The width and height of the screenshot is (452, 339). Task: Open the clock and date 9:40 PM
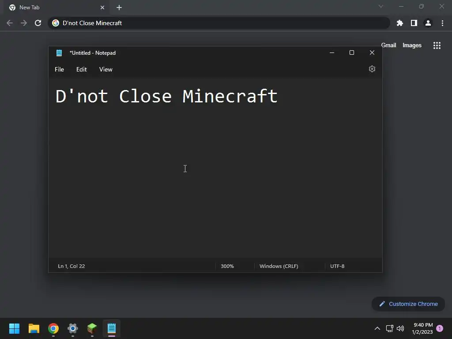pos(422,328)
